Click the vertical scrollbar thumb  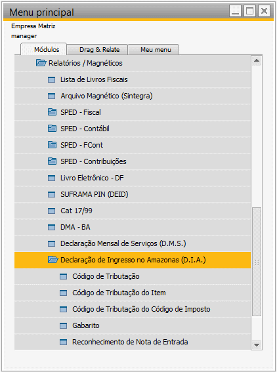257,262
